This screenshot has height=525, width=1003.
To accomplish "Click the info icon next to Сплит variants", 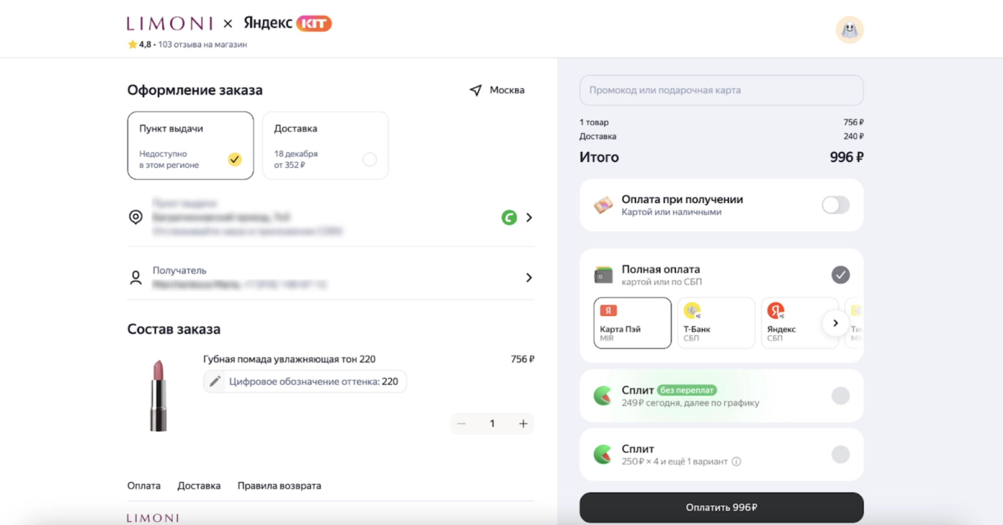I will [x=736, y=461].
